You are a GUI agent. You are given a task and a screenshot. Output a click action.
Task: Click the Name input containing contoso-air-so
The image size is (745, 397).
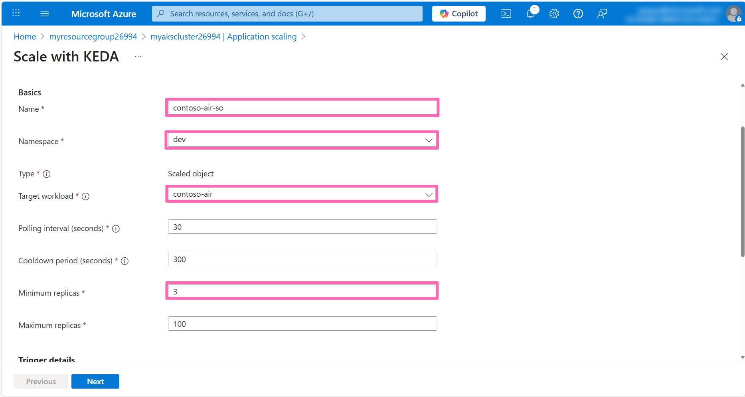click(302, 107)
